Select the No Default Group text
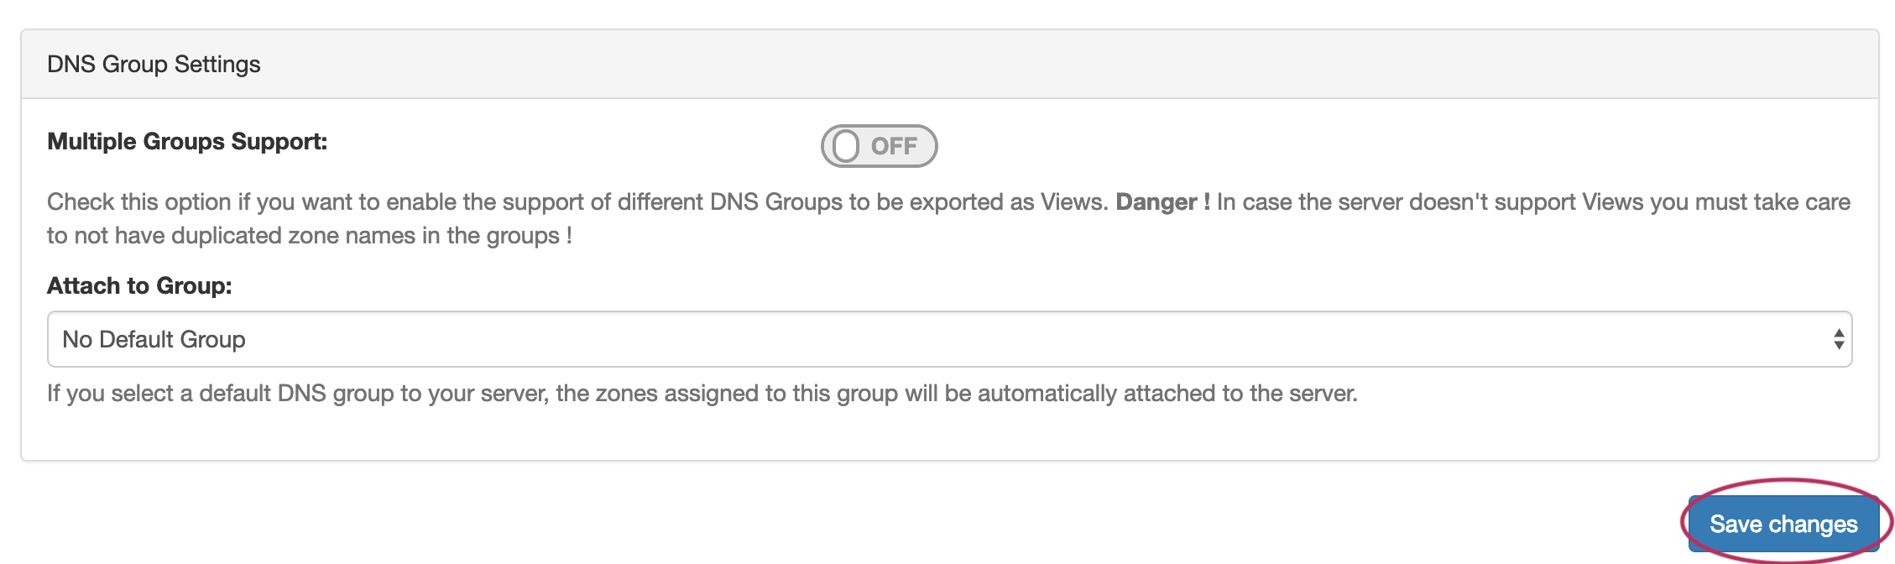Viewport: 1895px width, 564px height. click(154, 339)
